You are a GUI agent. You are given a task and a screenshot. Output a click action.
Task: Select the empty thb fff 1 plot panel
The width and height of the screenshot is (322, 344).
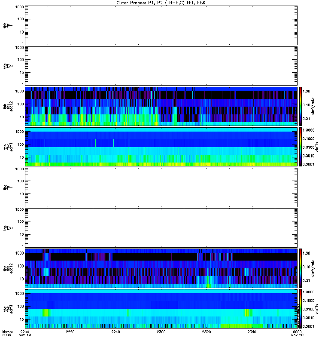(161, 25)
